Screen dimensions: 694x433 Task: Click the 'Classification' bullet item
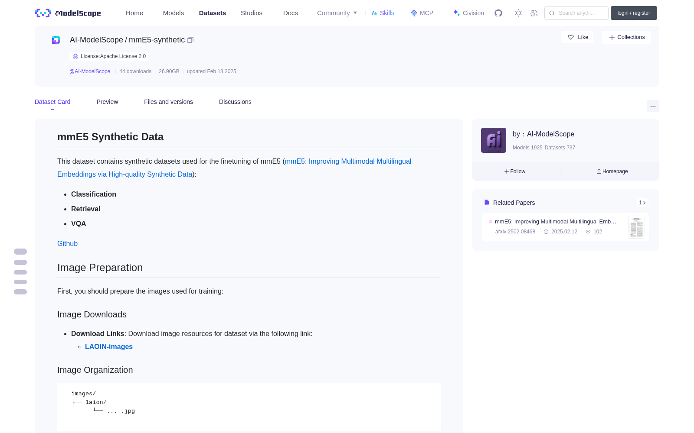(x=94, y=194)
